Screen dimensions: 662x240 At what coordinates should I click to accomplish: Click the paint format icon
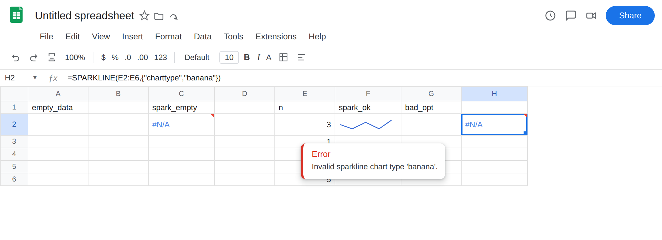click(52, 57)
